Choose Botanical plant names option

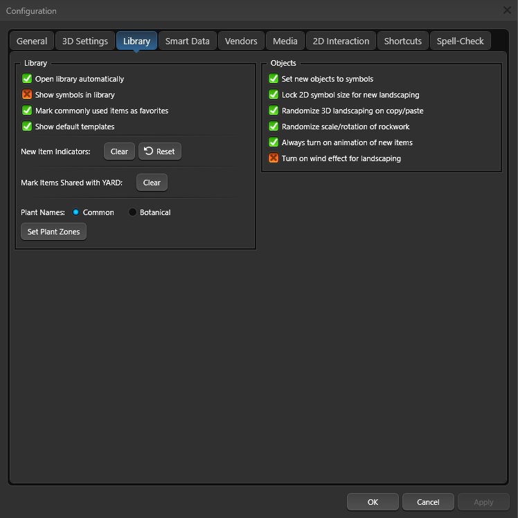click(x=133, y=212)
